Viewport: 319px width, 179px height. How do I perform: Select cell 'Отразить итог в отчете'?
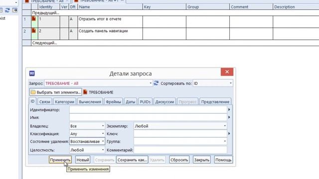coord(110,22)
